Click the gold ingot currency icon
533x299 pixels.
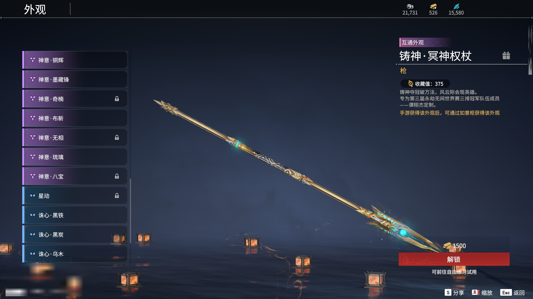tap(433, 6)
